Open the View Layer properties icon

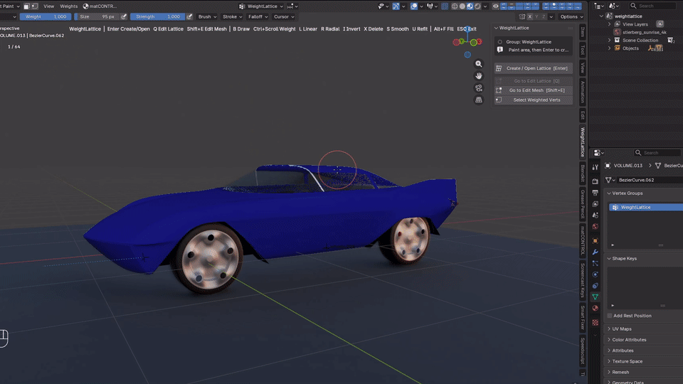coord(595,204)
